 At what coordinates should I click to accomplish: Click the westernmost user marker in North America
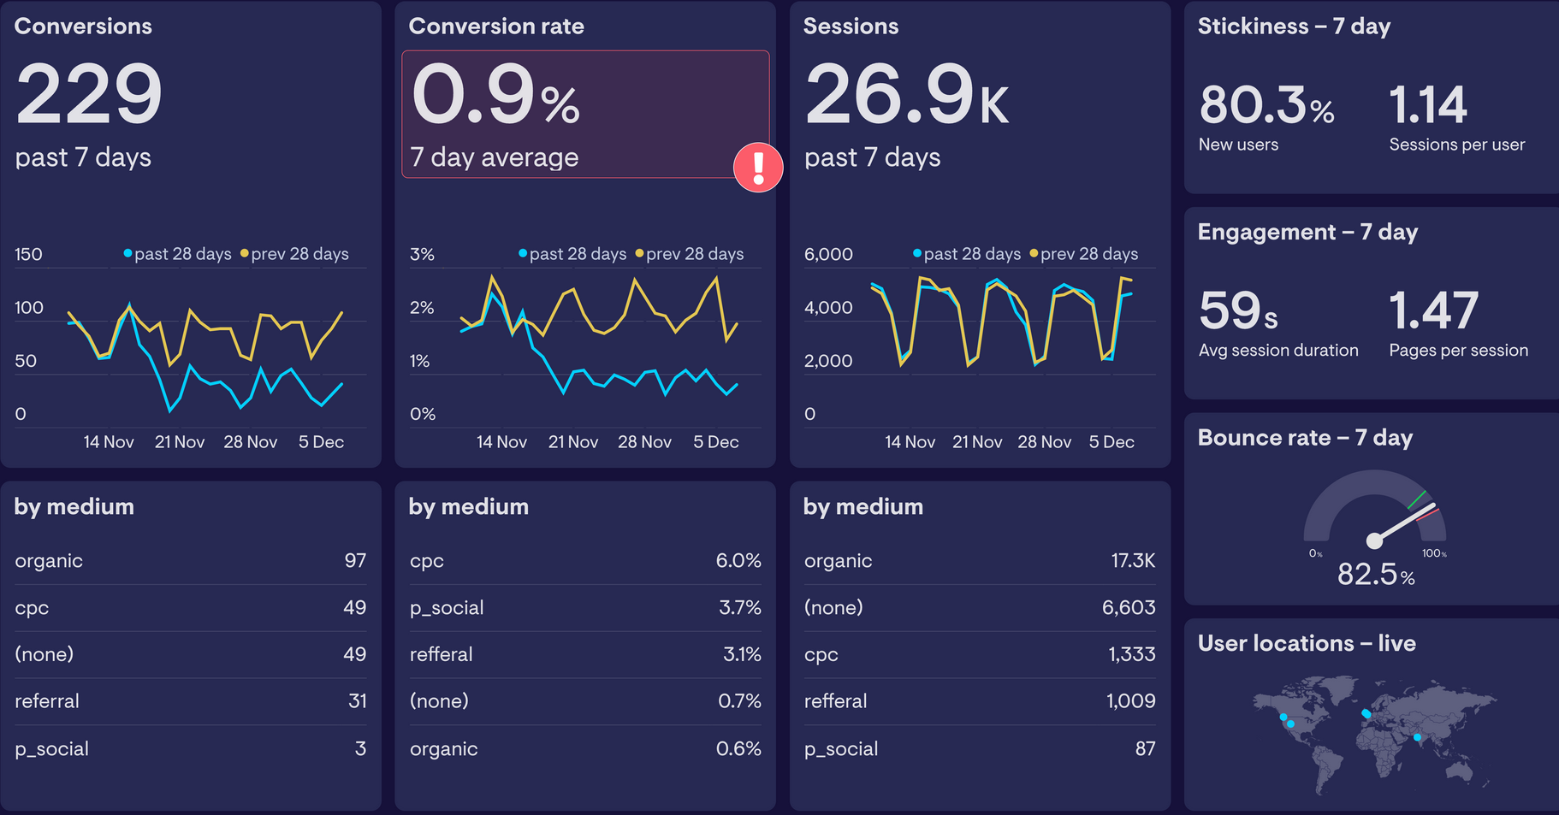coord(1283,718)
